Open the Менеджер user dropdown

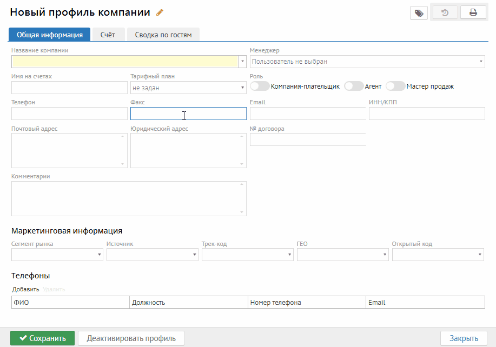pos(367,62)
